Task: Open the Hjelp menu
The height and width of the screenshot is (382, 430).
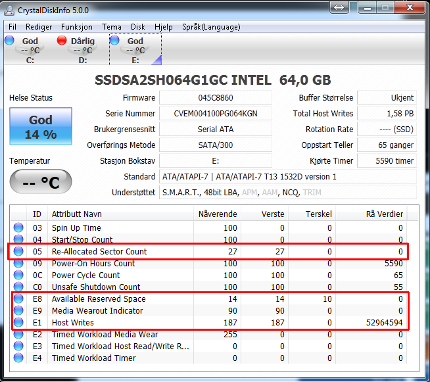Action: (164, 27)
